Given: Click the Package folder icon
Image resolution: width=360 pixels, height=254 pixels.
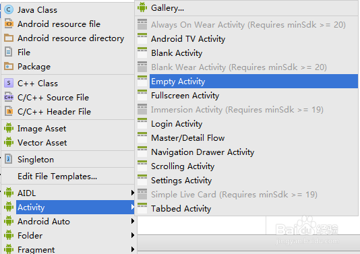Looking at the screenshot, I should coord(9,66).
